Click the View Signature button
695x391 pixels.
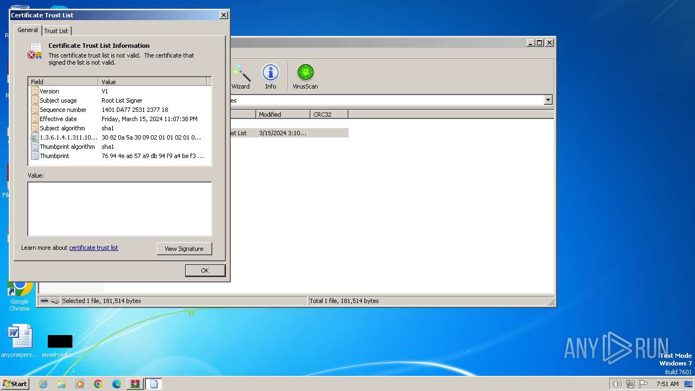coord(184,249)
